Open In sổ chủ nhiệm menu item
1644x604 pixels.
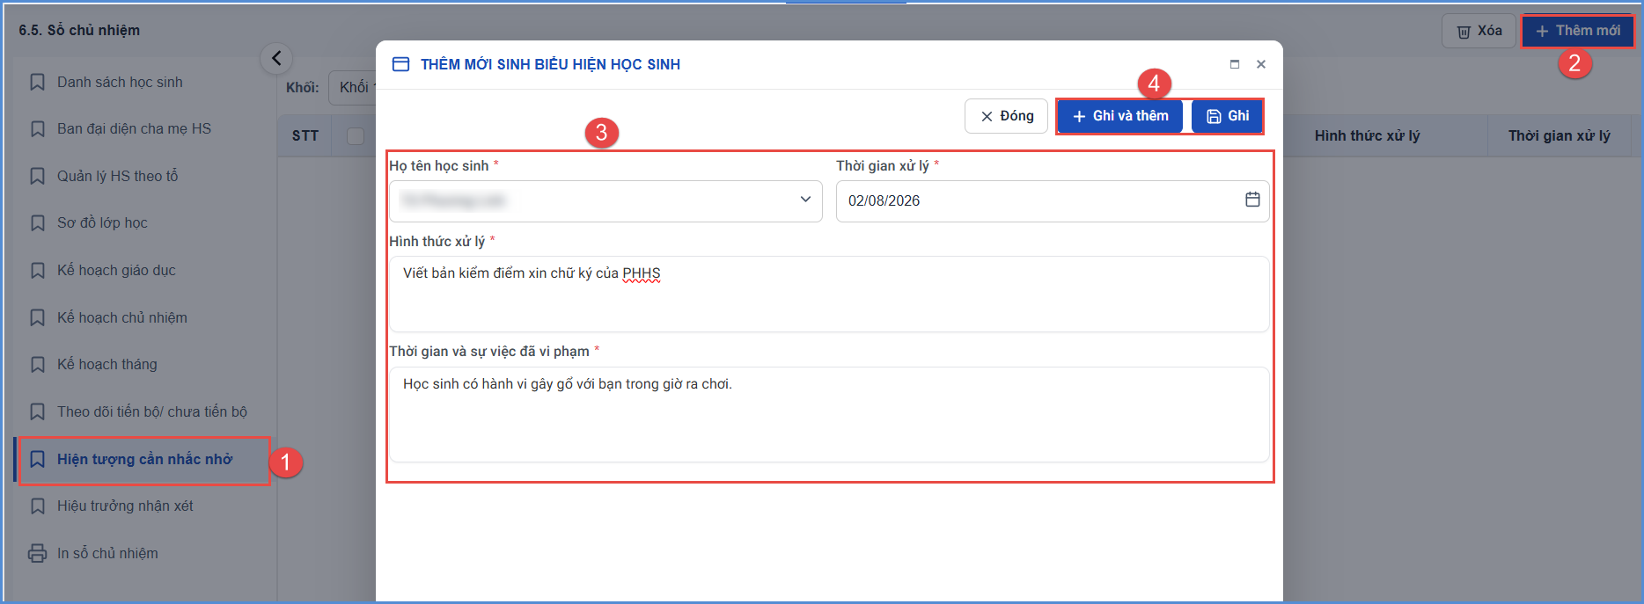[107, 553]
